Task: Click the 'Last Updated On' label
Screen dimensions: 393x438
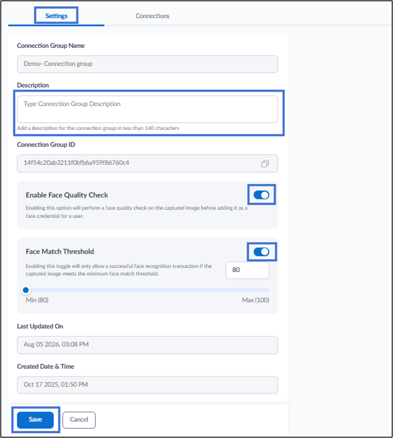Action: click(40, 326)
